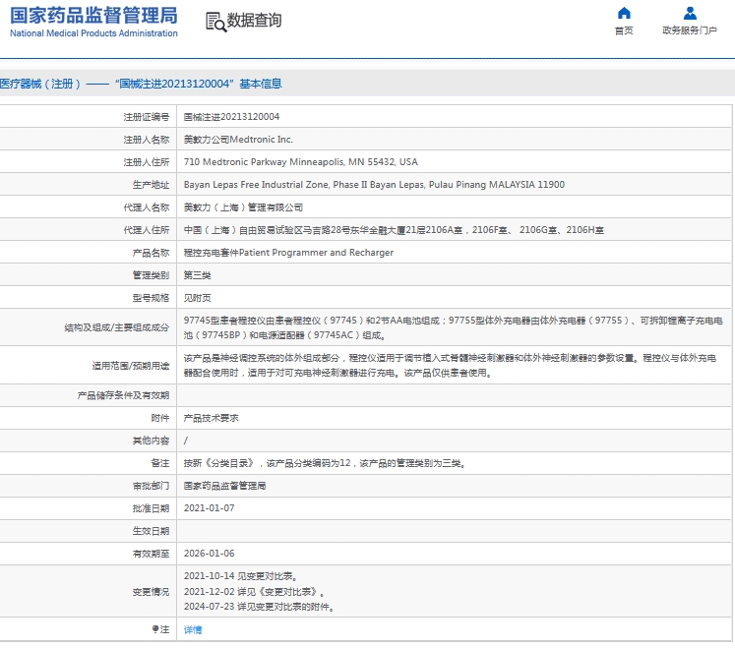735x648 pixels.
Task: Click the Bayan Lepas production address
Action: (x=374, y=185)
